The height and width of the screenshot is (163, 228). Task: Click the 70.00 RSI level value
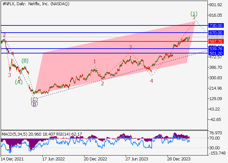tap(214, 138)
